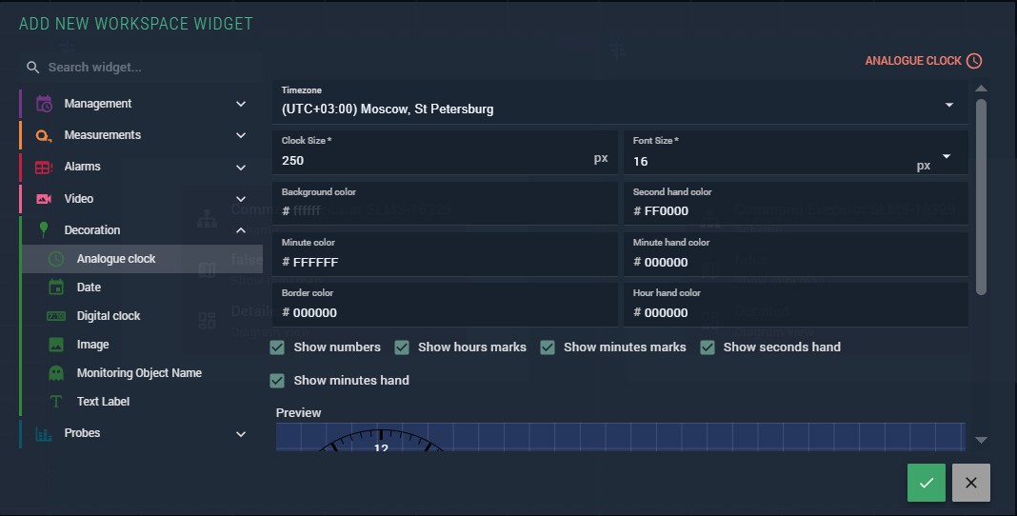Disable Show seconds hand checkbox
1017x516 pixels.
pyautogui.click(x=708, y=347)
